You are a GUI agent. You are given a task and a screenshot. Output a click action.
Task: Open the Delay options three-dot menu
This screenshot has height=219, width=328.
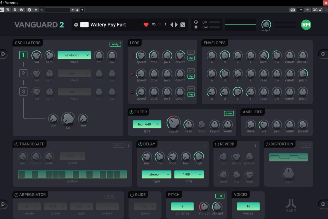[205, 146]
